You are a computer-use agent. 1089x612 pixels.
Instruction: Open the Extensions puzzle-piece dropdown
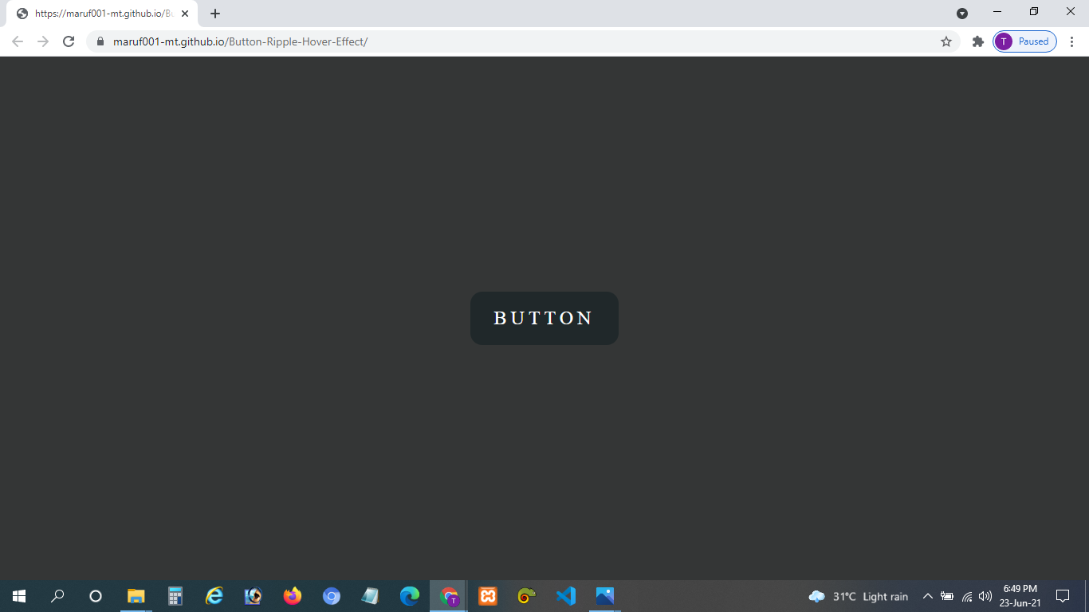[x=977, y=41]
